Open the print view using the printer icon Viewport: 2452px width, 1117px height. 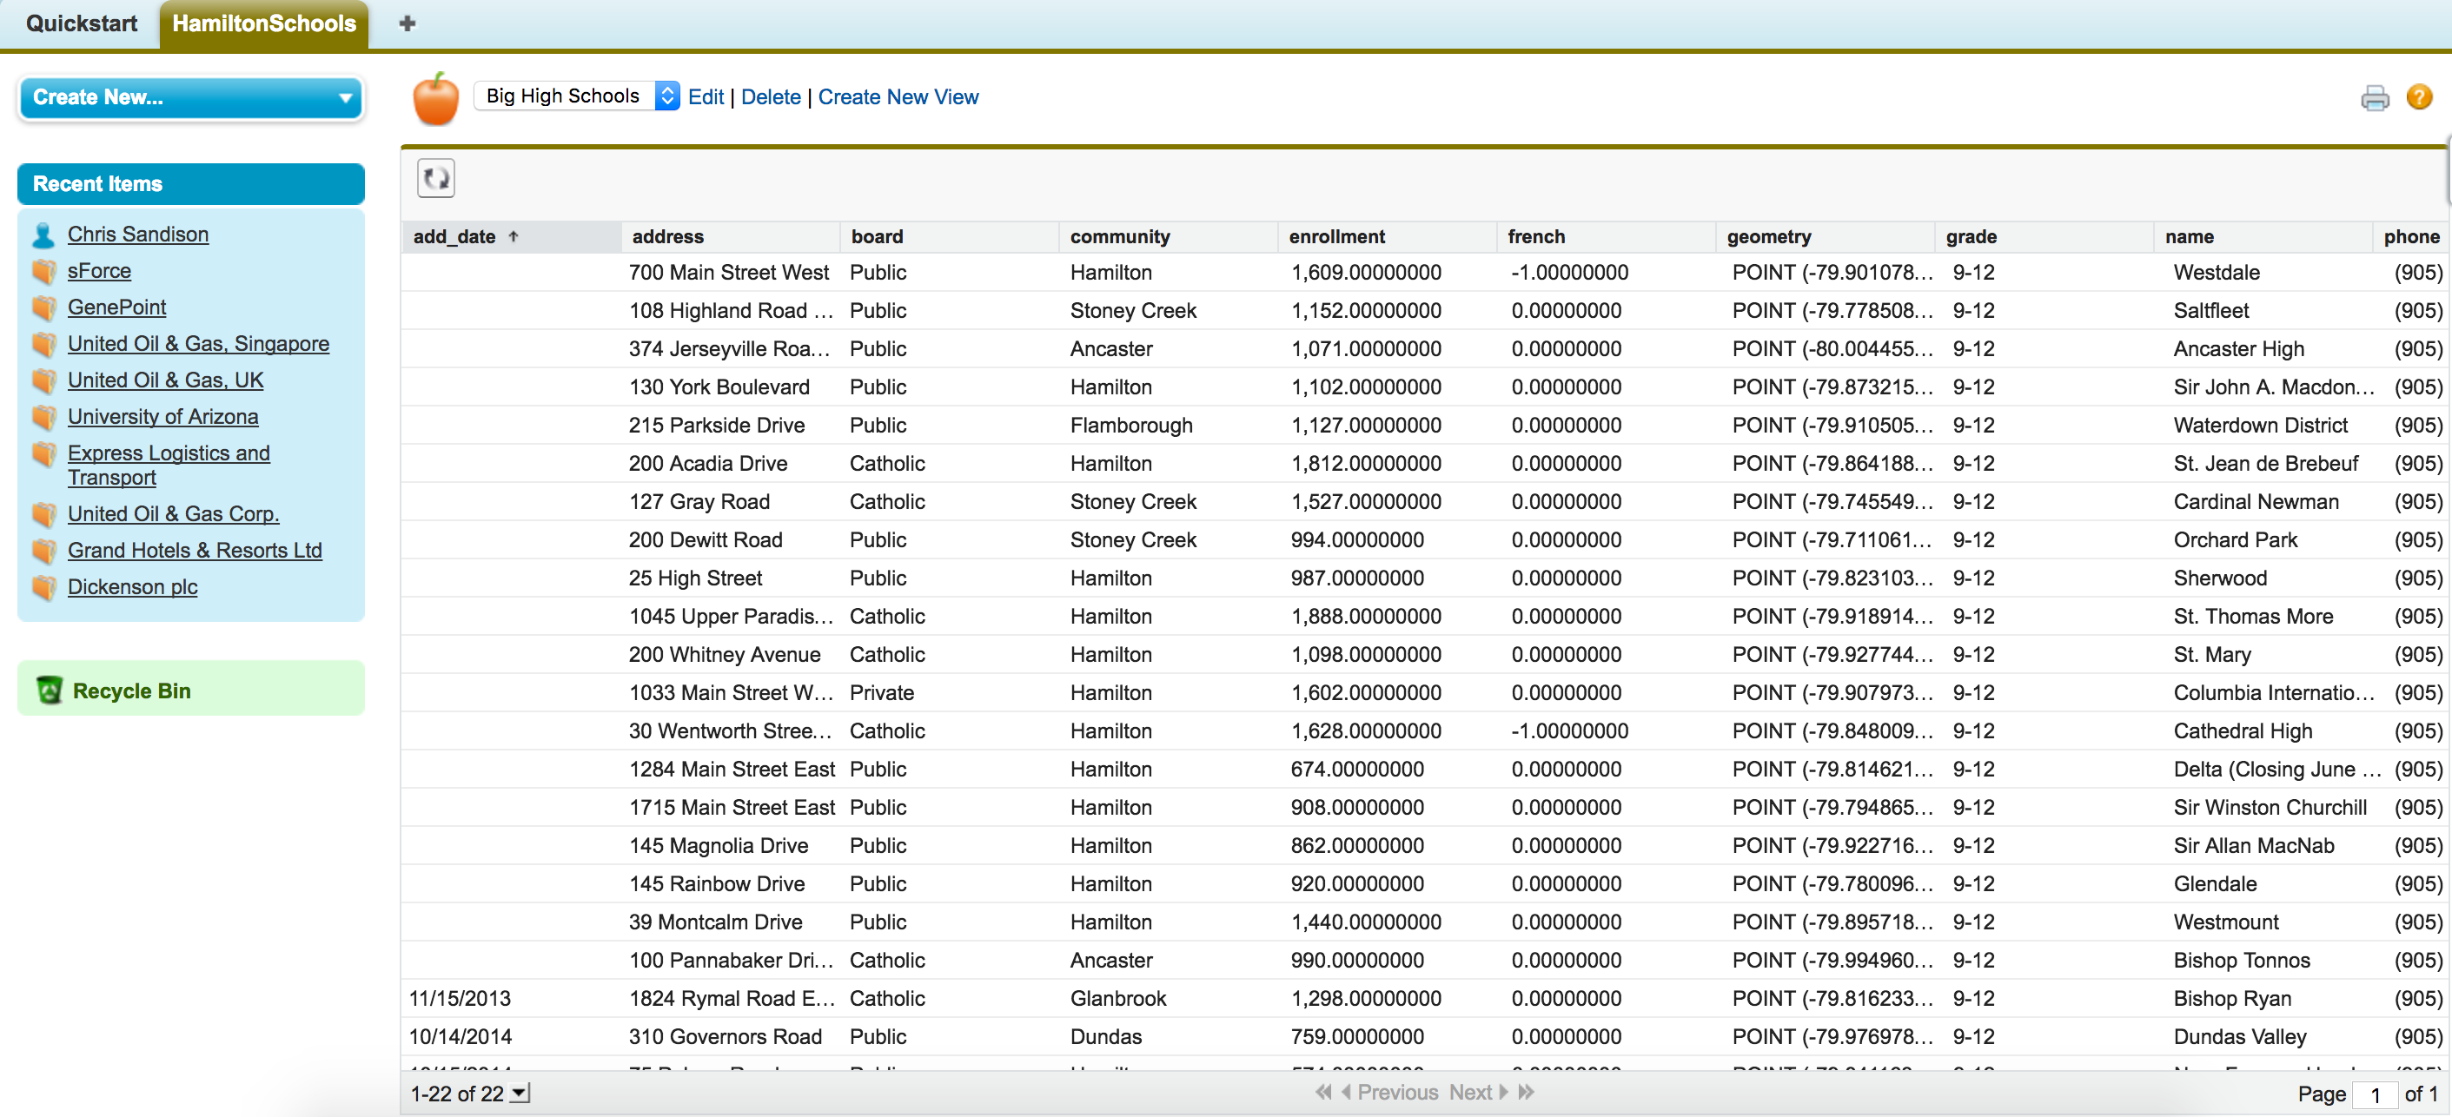point(2375,97)
